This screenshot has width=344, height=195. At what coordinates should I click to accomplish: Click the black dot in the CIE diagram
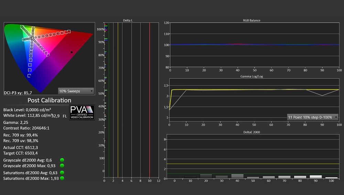point(72,52)
